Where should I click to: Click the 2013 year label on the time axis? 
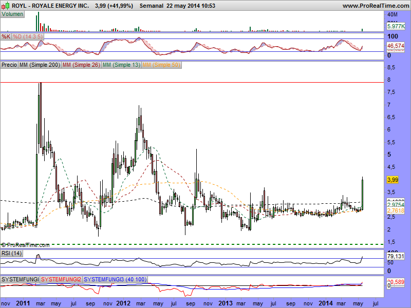coord(226,303)
